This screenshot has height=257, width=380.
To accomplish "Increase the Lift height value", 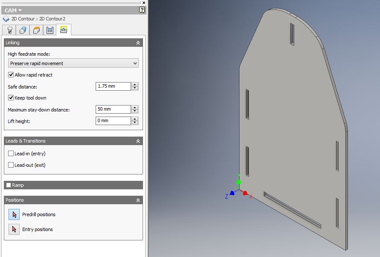I will pos(135,119).
